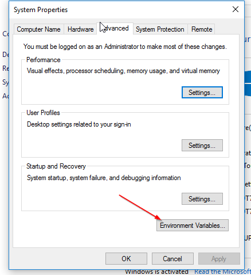This screenshot has height=275, width=251.
Task: Open the Hardware tab
Action: (80, 29)
